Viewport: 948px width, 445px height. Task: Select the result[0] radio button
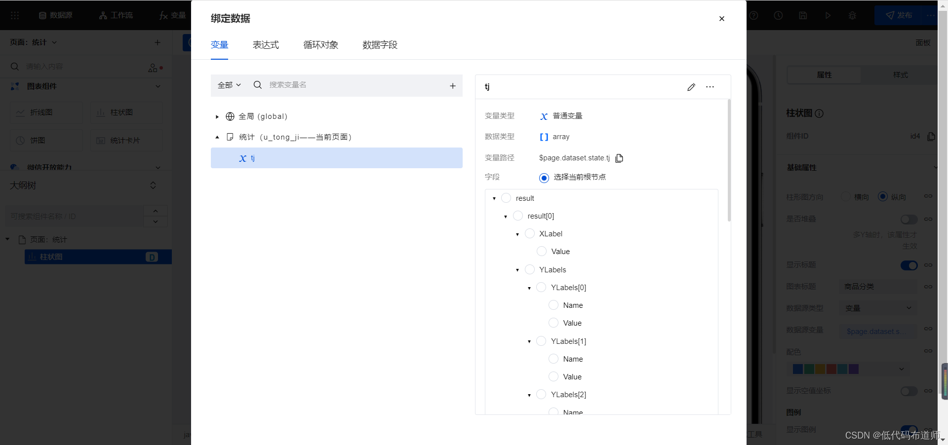coord(518,216)
